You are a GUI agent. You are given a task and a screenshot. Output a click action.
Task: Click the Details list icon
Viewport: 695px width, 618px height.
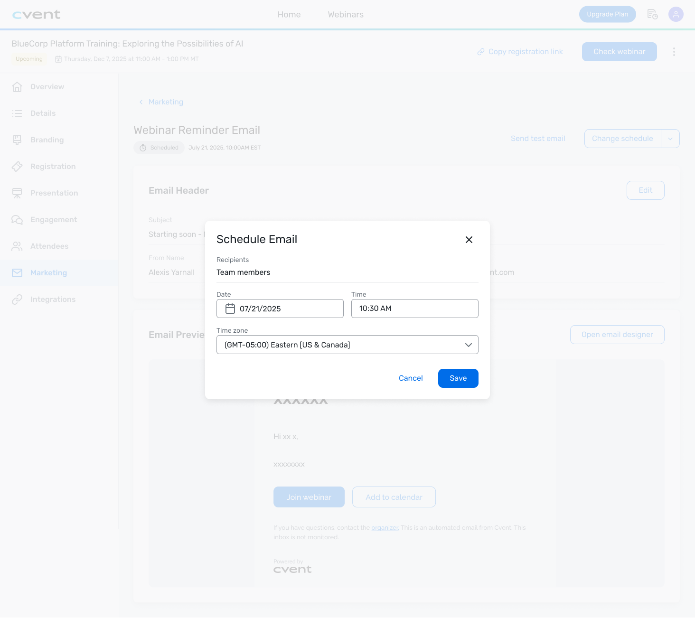click(x=17, y=113)
